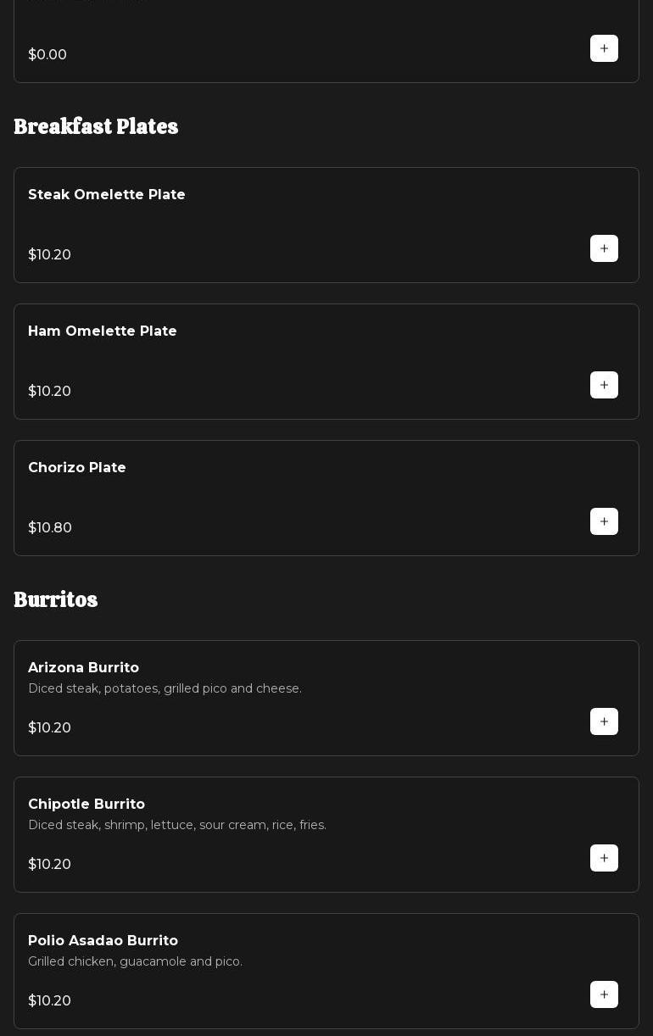Open Arizona Burrito item details

(83, 668)
